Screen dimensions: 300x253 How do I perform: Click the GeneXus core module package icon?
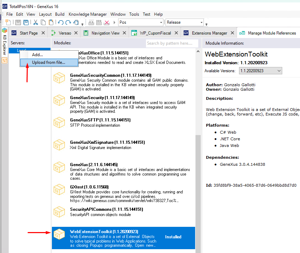pyautogui.click(x=59, y=167)
